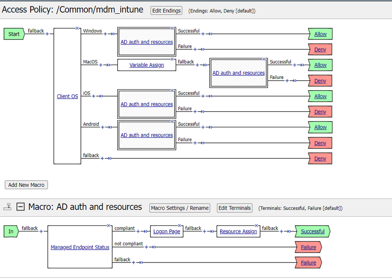The image size is (392, 279).
Task: Change the Allow ending on Windows Successful
Action: (320, 34)
